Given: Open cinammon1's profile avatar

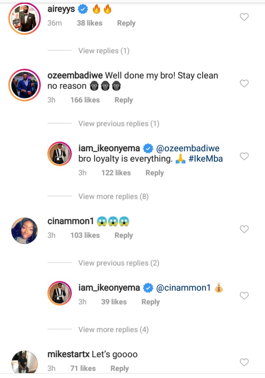Looking at the screenshot, I should pos(24,231).
